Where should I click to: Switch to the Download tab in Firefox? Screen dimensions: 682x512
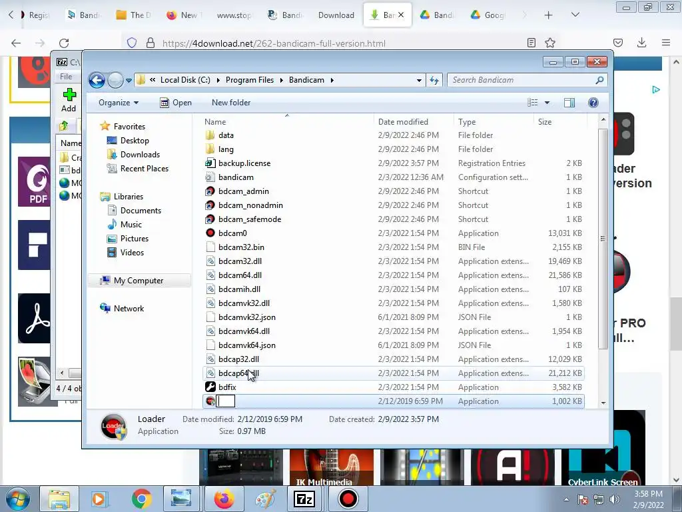pyautogui.click(x=336, y=15)
